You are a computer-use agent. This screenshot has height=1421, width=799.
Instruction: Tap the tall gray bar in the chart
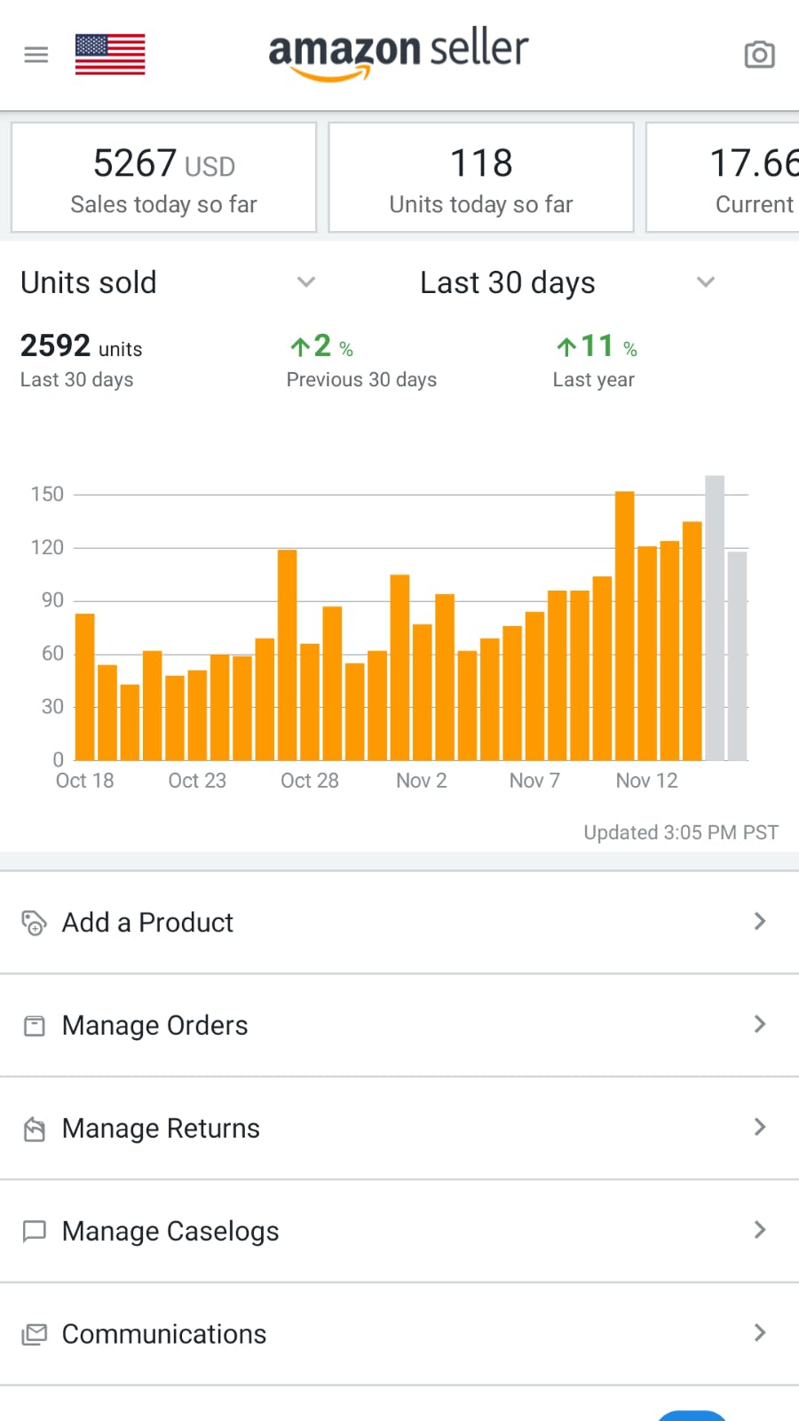click(x=715, y=618)
